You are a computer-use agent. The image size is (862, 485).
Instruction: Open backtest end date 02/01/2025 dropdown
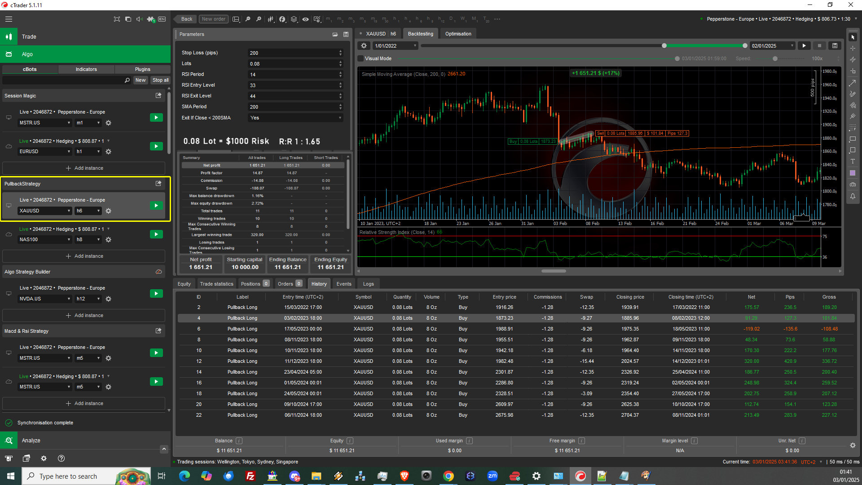(x=773, y=46)
